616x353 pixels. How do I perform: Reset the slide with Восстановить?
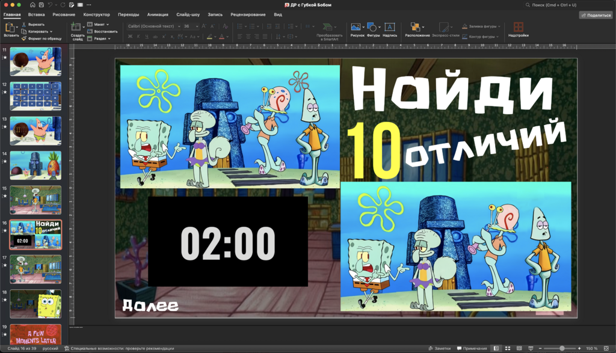(x=102, y=31)
